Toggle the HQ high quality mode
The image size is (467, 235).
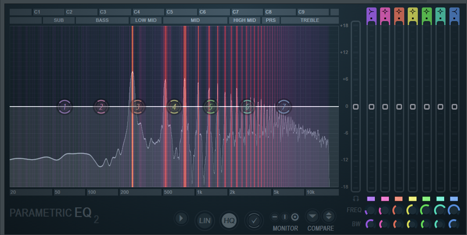point(229,220)
